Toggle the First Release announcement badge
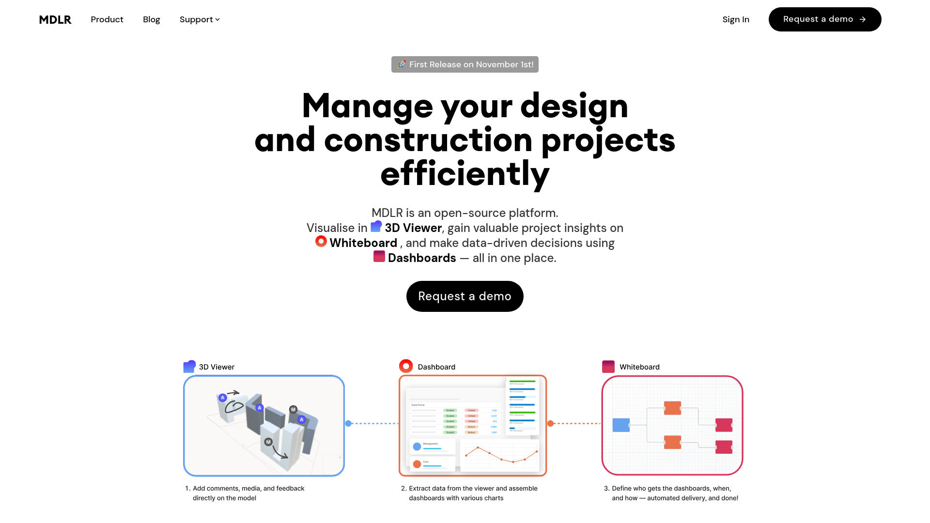930x523 pixels. 465,64
